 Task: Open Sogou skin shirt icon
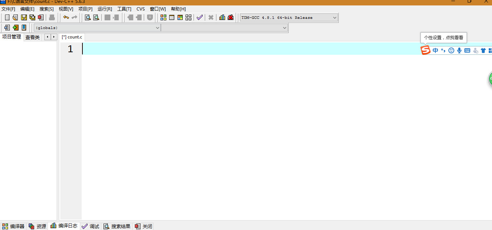tap(483, 50)
